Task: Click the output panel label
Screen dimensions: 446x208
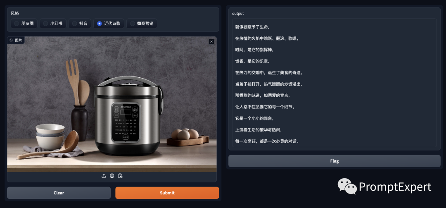Action: 238,13
